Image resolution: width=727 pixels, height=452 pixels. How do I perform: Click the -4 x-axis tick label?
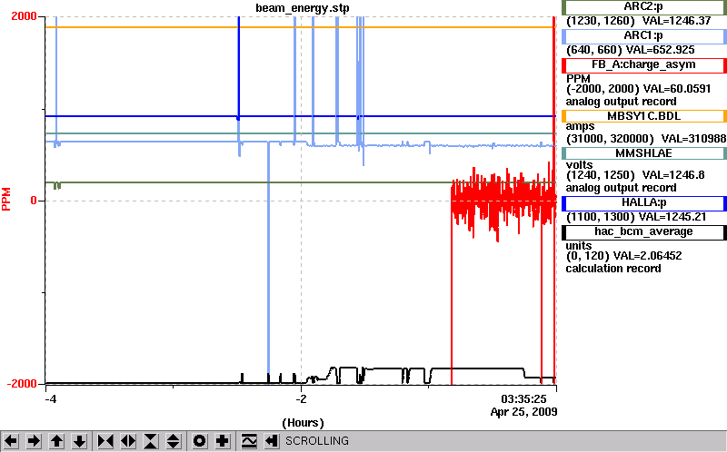[51, 398]
